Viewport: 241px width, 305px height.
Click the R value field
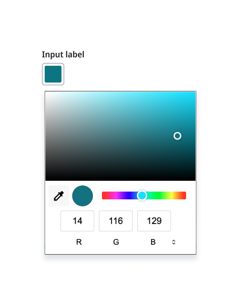77,221
